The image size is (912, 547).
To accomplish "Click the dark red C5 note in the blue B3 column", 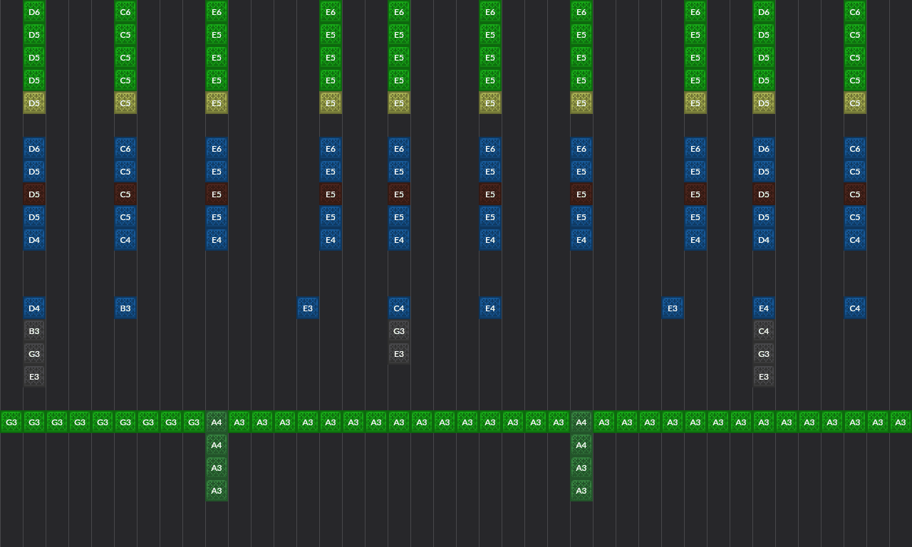I will coord(125,194).
